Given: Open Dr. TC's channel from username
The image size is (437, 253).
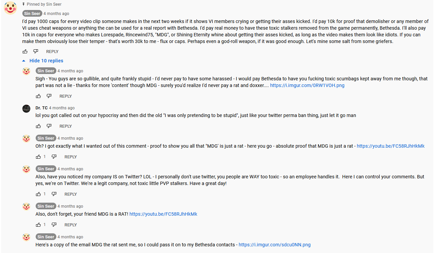Looking at the screenshot, I should coord(42,108).
